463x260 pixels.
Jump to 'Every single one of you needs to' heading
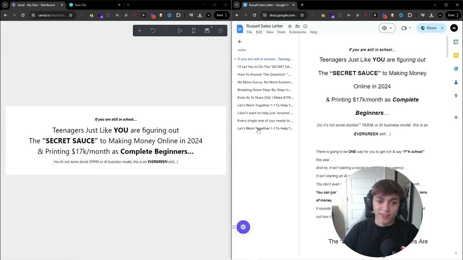(x=266, y=121)
